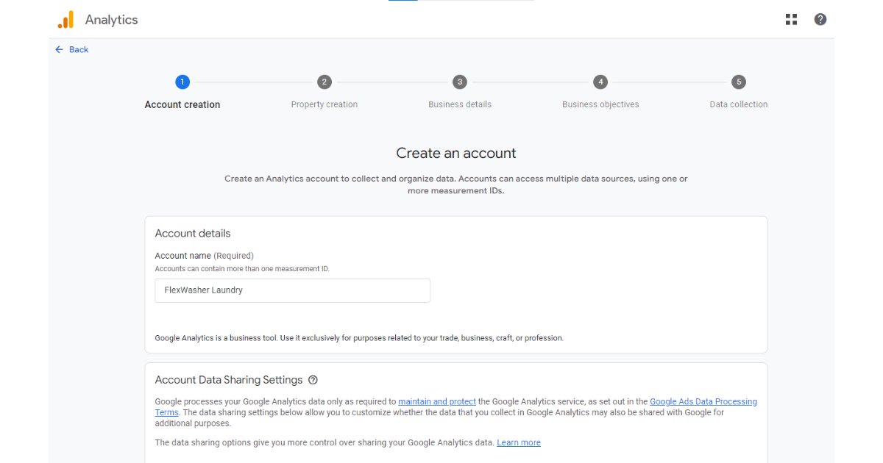Click the Property creation step label
883x463 pixels.
click(x=325, y=104)
